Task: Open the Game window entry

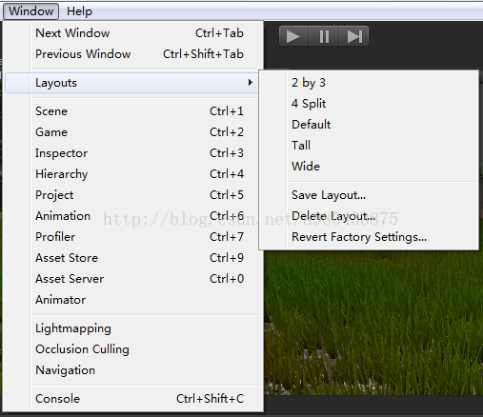Action: point(133,132)
